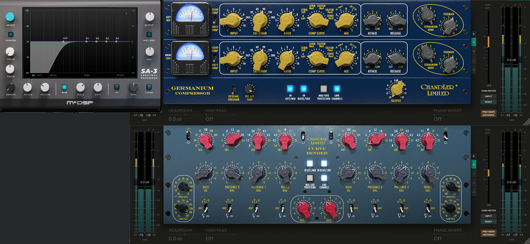Toggle In Left/Mid on Germanium Compressor

pos(290,89)
